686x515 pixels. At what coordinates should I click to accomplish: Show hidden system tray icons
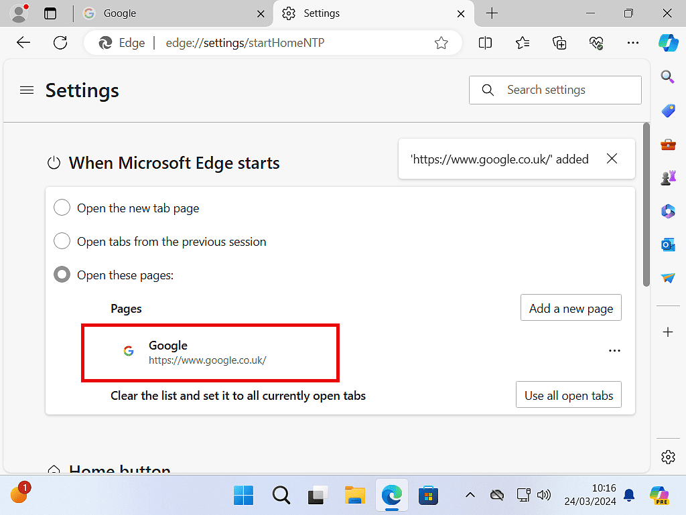click(470, 496)
